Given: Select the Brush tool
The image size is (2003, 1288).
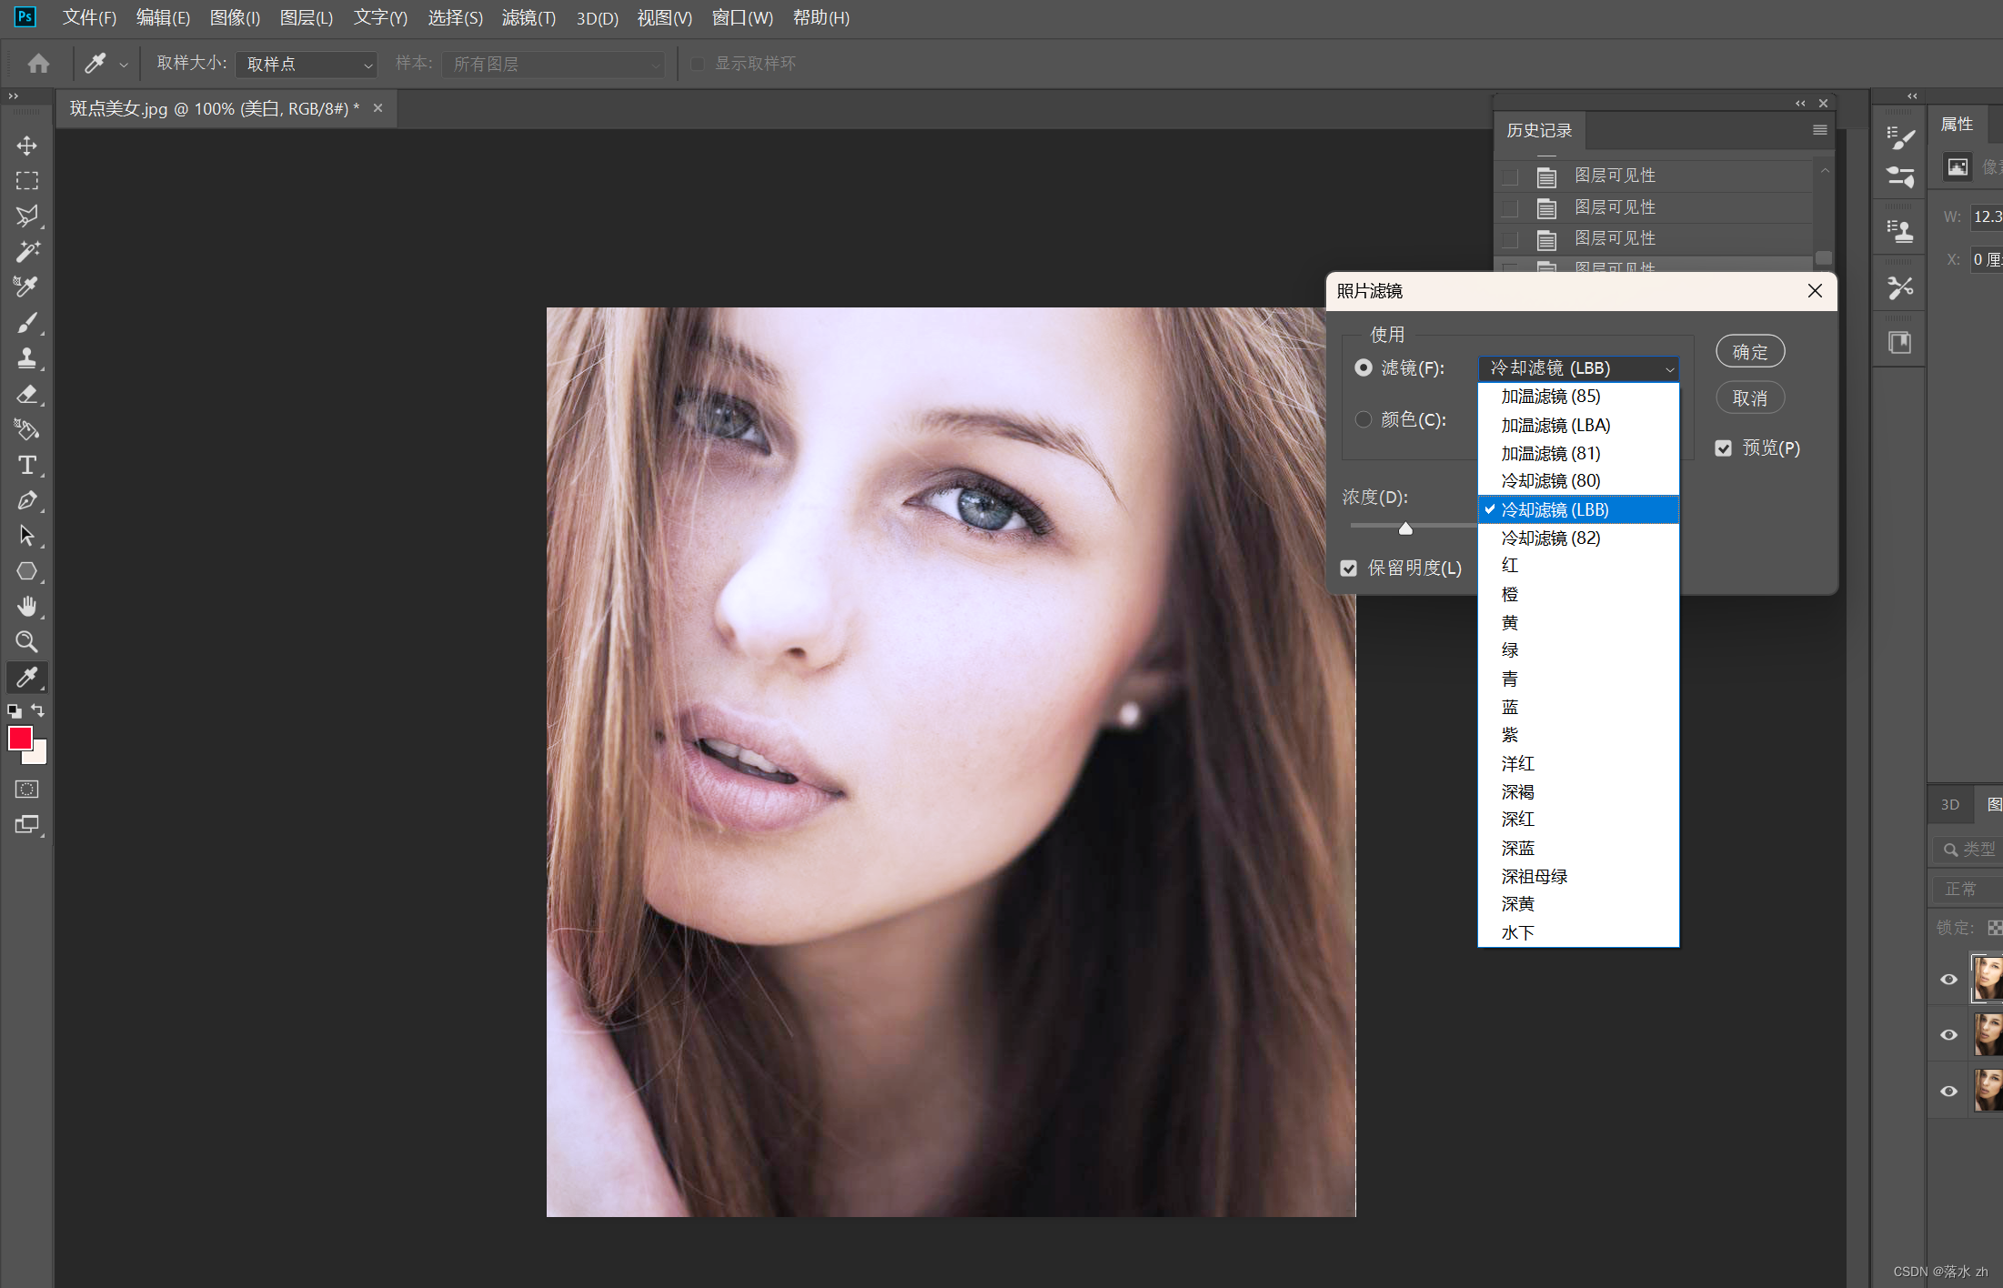Looking at the screenshot, I should (26, 322).
